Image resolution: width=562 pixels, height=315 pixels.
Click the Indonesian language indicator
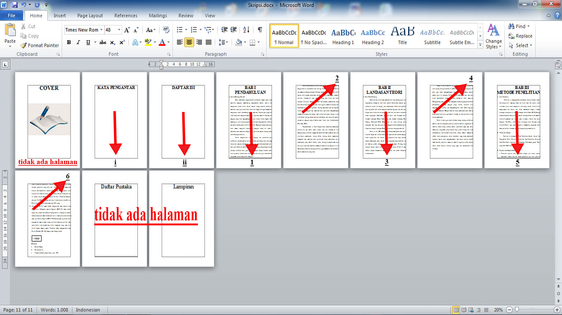coord(88,310)
